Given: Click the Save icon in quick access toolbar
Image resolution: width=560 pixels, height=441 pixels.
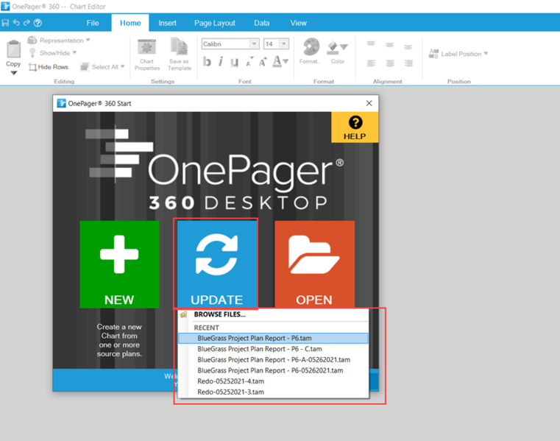Looking at the screenshot, I should pos(5,23).
